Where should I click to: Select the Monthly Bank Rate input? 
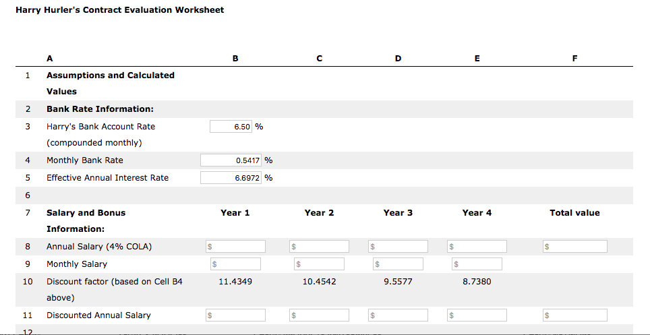click(x=231, y=160)
